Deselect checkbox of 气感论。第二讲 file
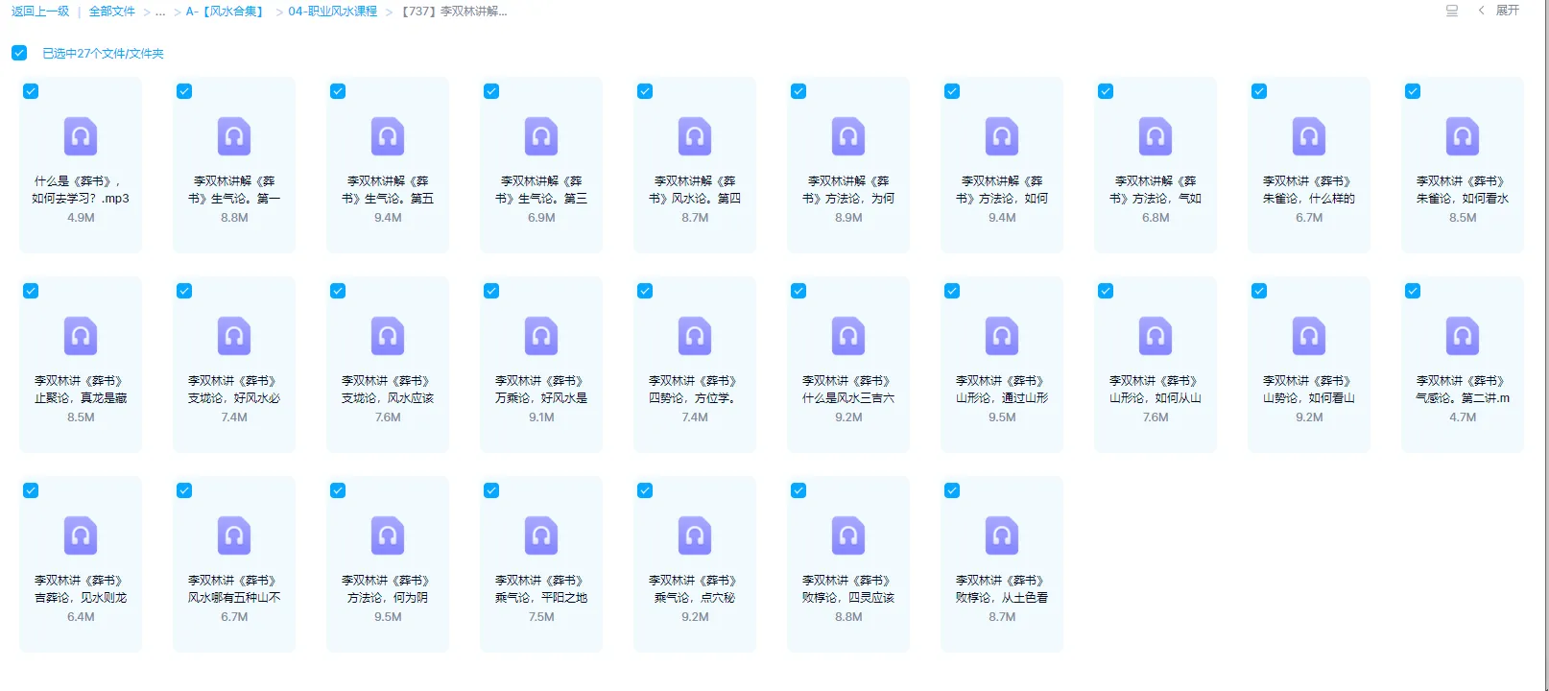Viewport: 1549px width, 691px height. (x=1413, y=291)
